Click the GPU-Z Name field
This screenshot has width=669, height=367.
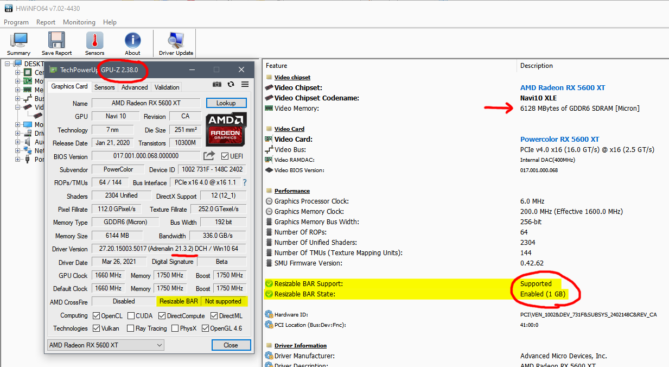pyautogui.click(x=146, y=103)
